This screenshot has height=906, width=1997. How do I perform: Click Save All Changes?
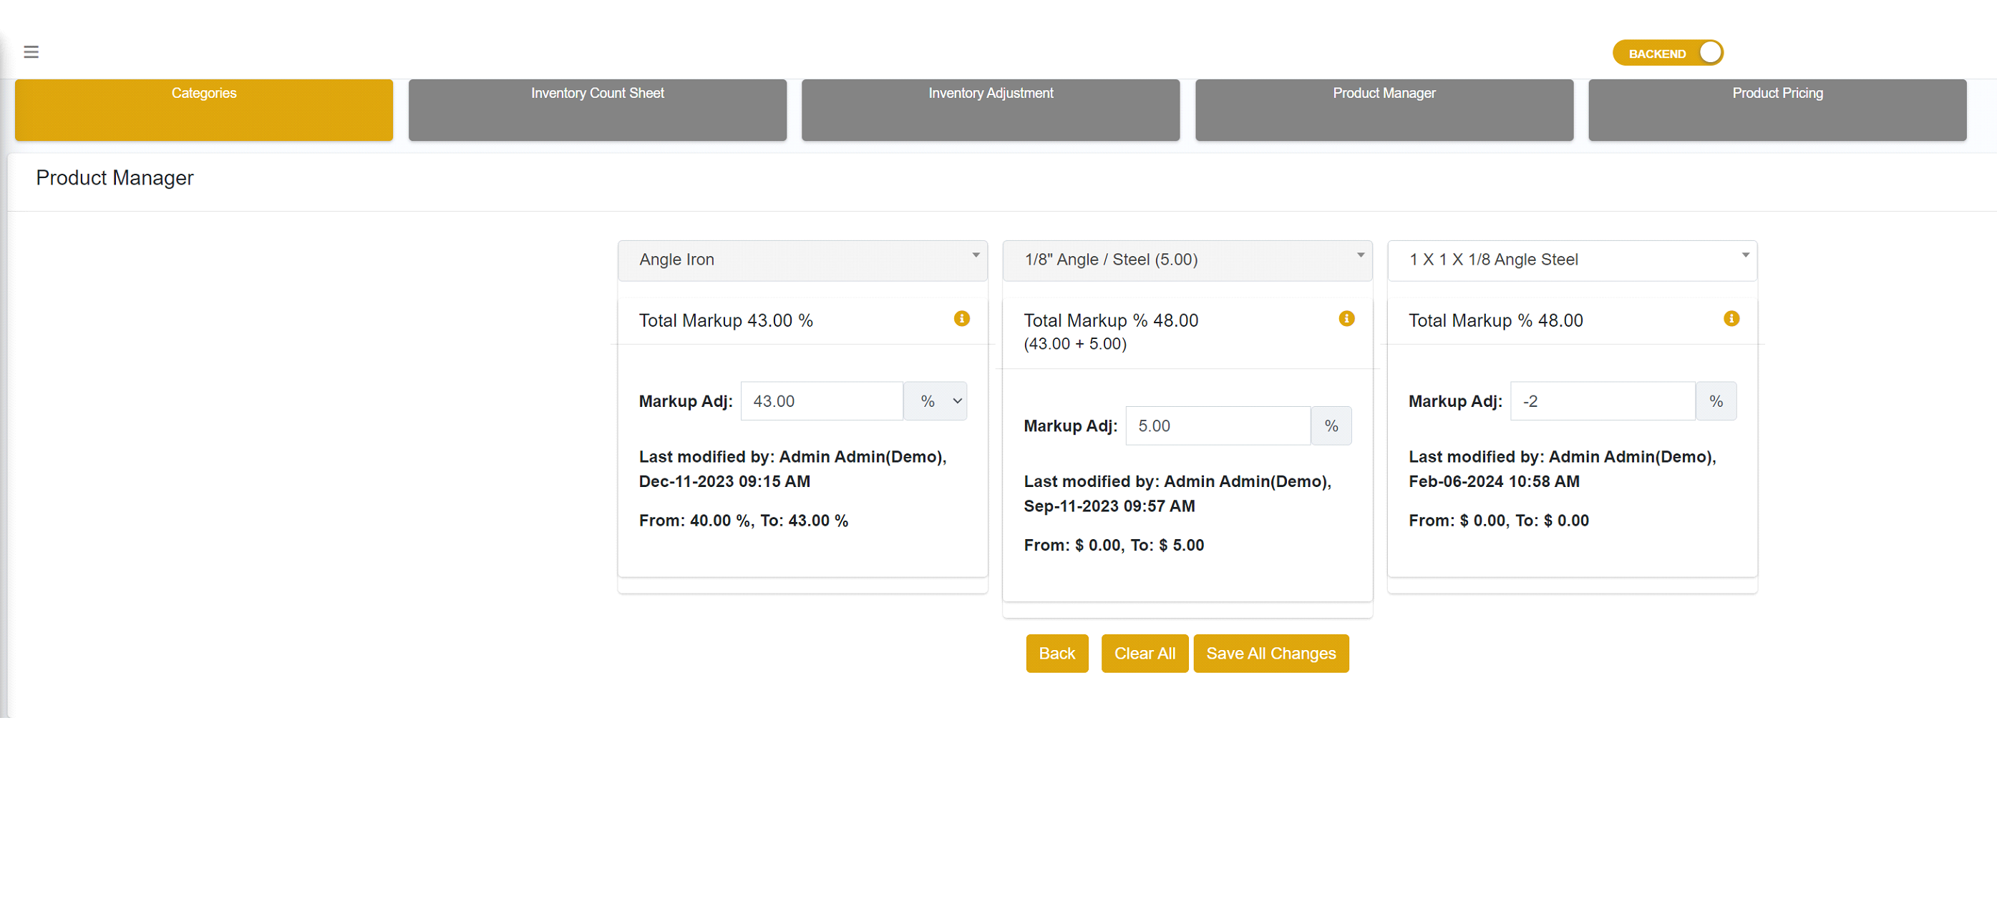(1270, 654)
